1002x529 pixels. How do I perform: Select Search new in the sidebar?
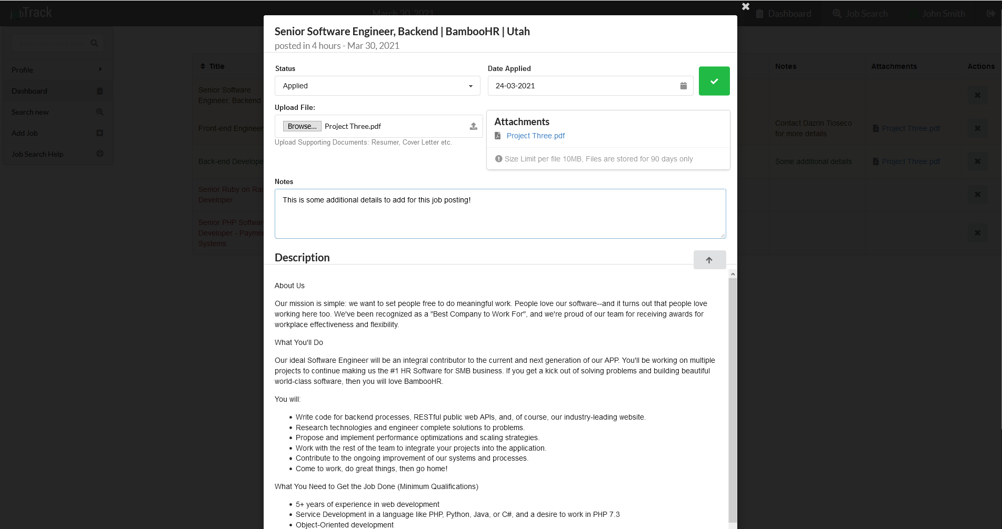tap(57, 112)
